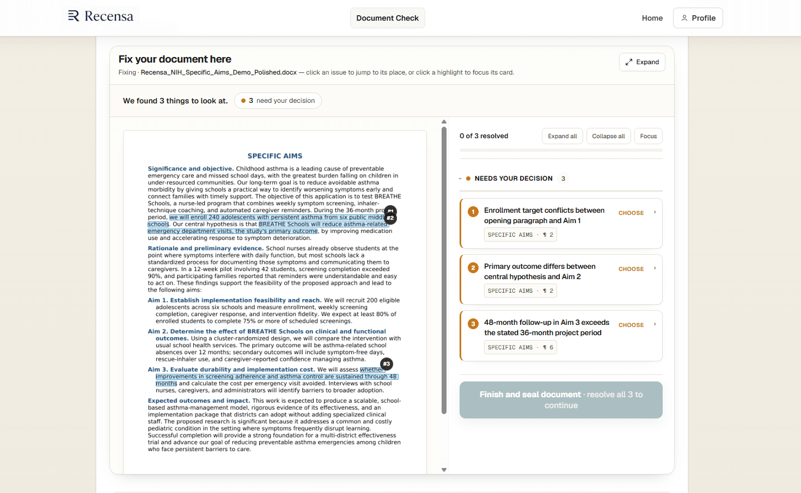Click the number 3 issue badge

pyautogui.click(x=473, y=324)
